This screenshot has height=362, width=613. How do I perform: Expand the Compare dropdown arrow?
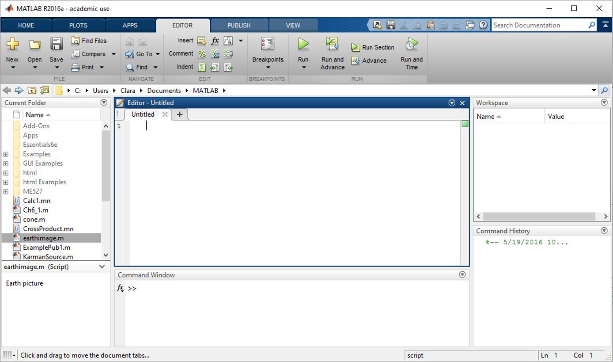point(114,54)
